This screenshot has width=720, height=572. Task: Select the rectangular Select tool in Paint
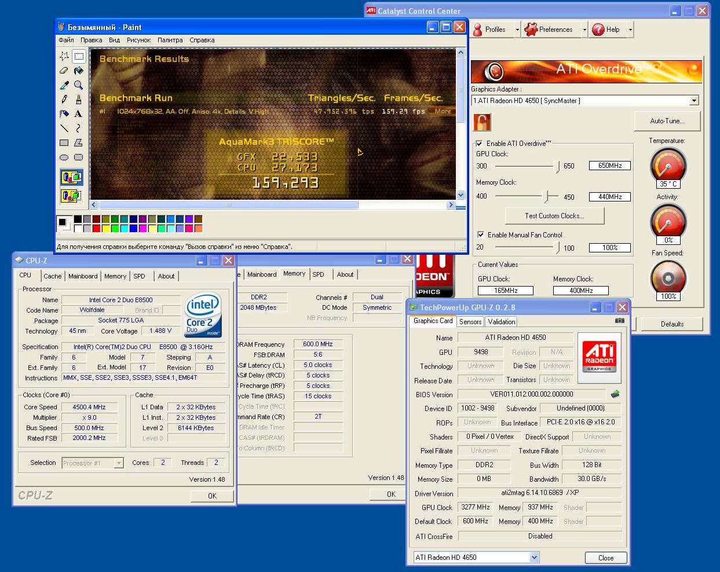click(79, 56)
